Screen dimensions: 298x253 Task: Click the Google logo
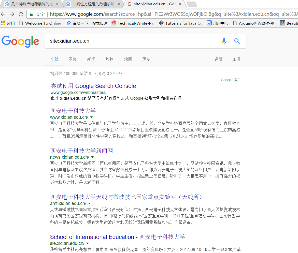tap(20, 41)
